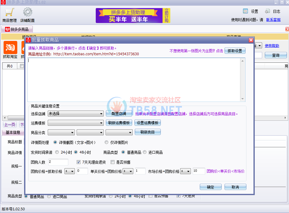Click the text area scroll up arrow
This screenshot has width=289, height=213.
242,61
